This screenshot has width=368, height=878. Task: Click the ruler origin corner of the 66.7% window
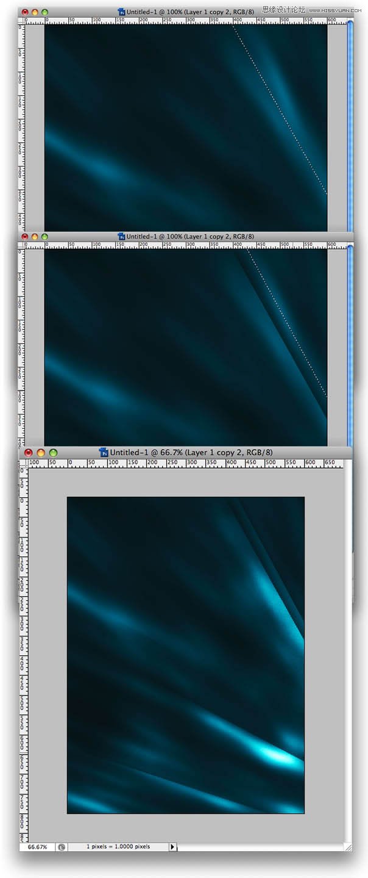coord(24,464)
